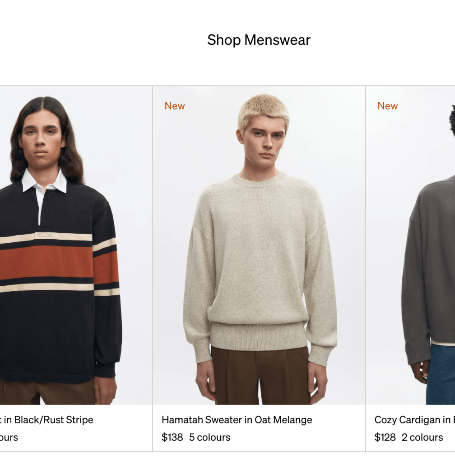Click the Black/Rust Stripe product title
This screenshot has height=463, width=455.
[46, 420]
